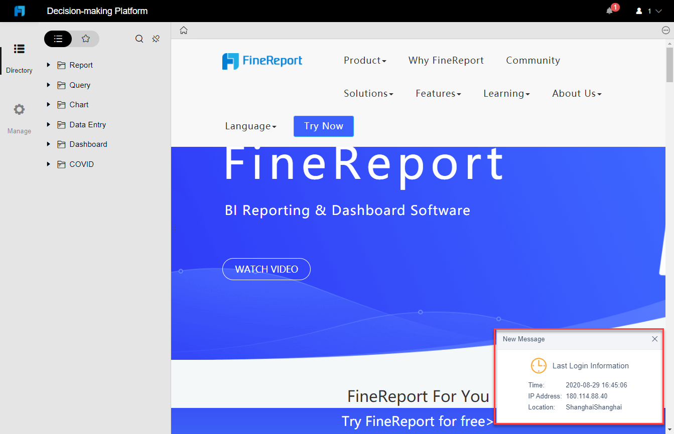Viewport: 674px width, 434px height.
Task: Click the search magnifier in directory panel
Action: [139, 38]
